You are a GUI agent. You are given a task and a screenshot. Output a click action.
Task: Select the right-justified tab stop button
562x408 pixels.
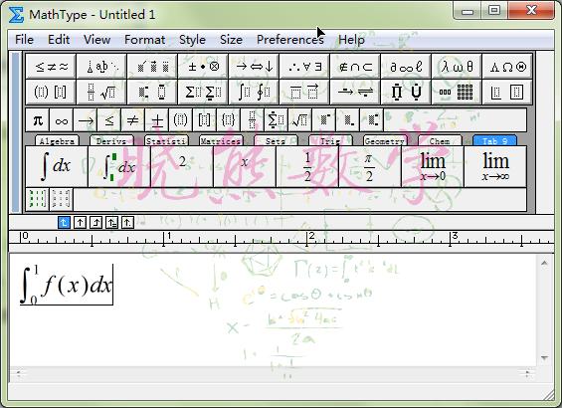coord(96,223)
